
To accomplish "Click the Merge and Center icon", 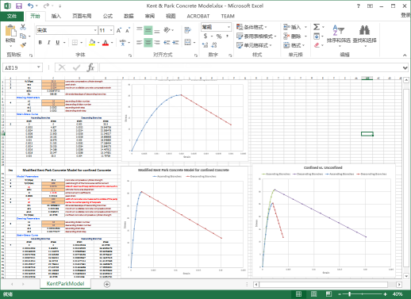I will [x=187, y=42].
